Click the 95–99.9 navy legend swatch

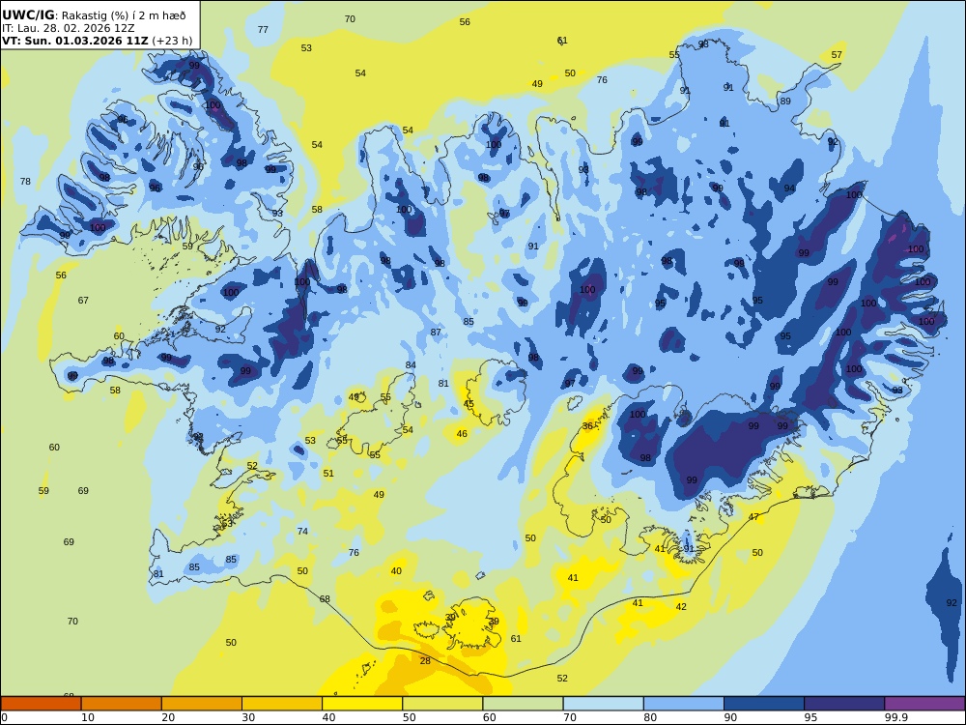point(844,704)
